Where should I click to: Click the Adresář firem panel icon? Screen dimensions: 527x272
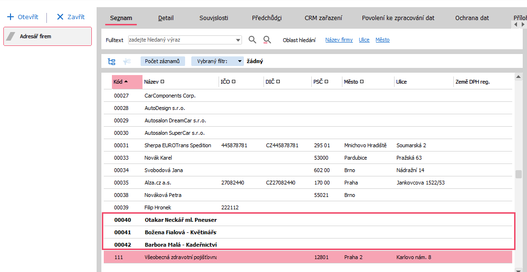pos(11,36)
